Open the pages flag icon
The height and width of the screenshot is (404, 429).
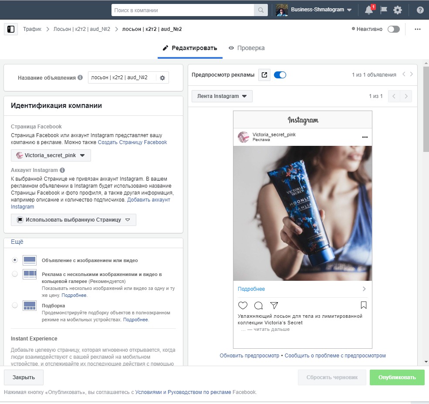coord(384,10)
